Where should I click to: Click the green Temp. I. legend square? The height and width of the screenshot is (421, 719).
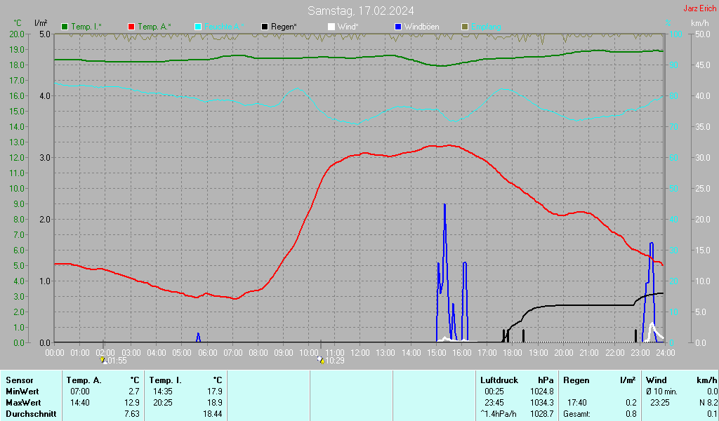(65, 27)
